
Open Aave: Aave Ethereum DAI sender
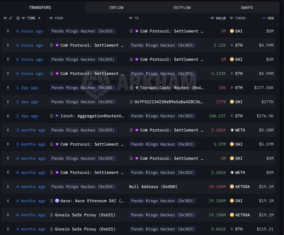pyautogui.click(x=92, y=201)
